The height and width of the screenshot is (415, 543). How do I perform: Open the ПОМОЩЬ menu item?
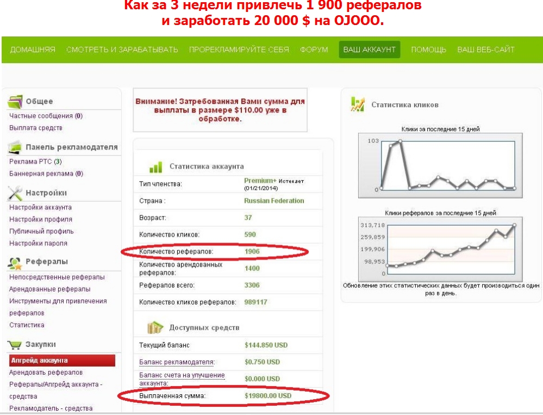coord(429,49)
